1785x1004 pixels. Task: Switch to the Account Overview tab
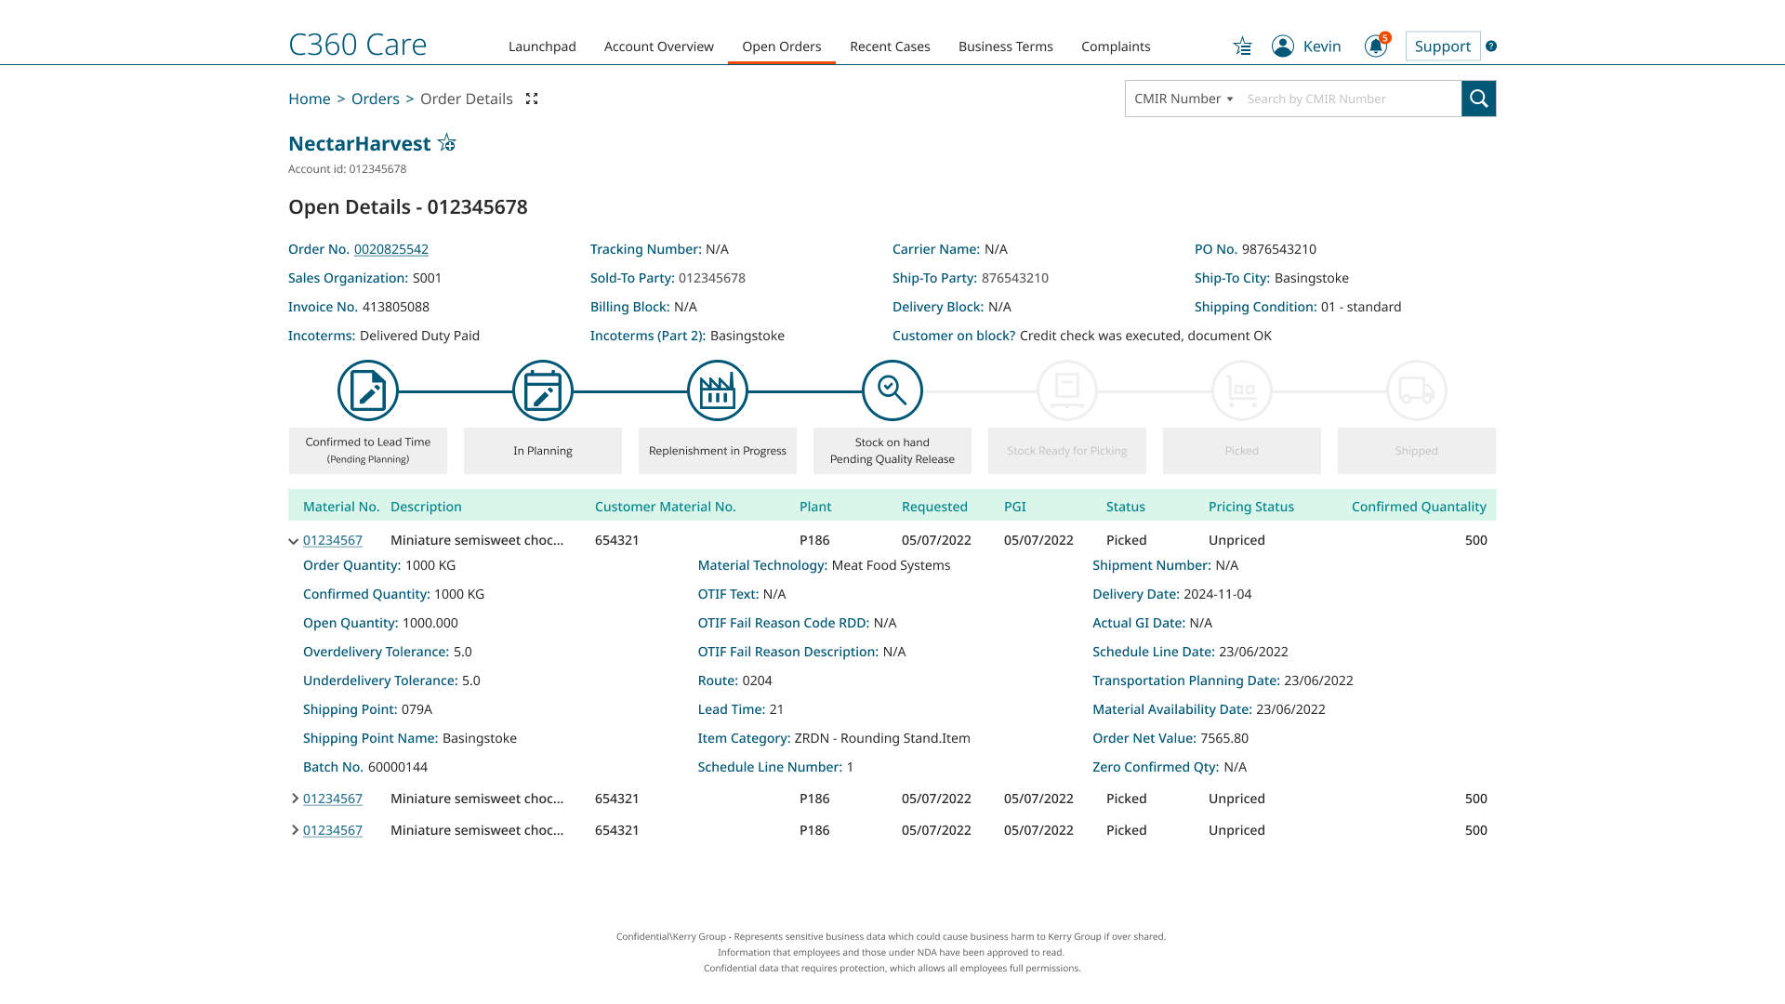tap(658, 46)
